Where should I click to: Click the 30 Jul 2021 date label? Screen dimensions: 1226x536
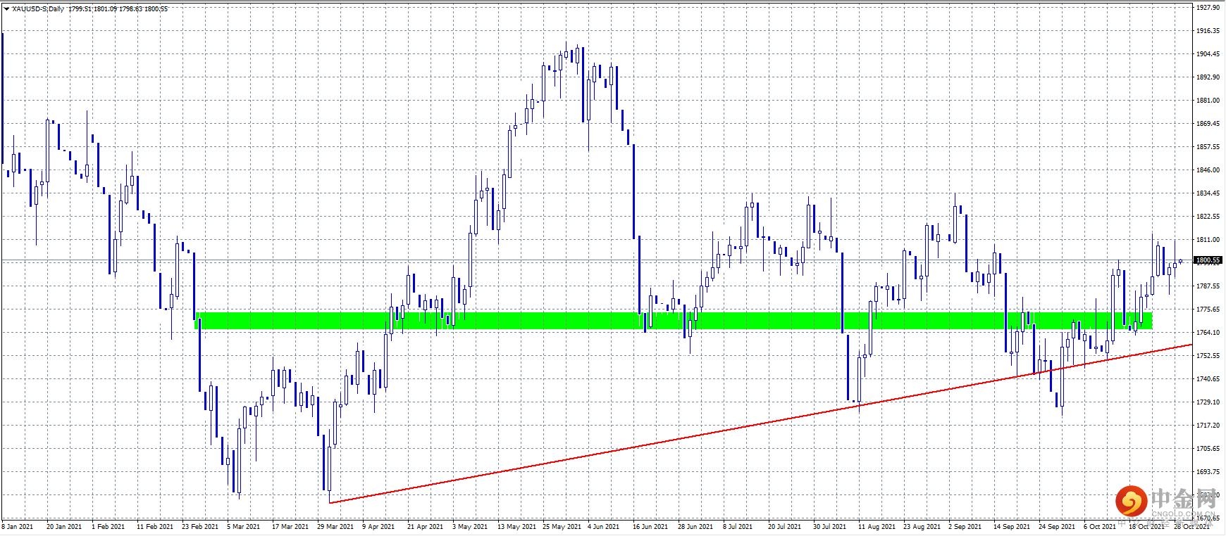click(x=830, y=527)
